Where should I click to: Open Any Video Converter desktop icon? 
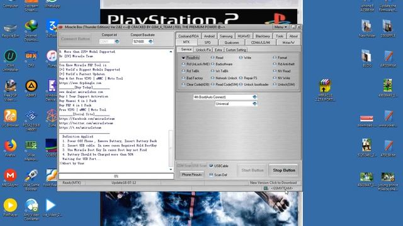(31, 210)
